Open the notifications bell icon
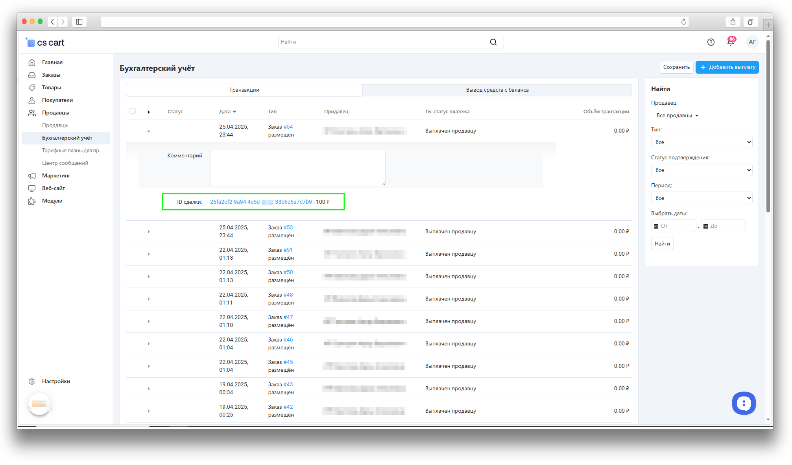The height and width of the screenshot is (465, 792). click(x=730, y=42)
